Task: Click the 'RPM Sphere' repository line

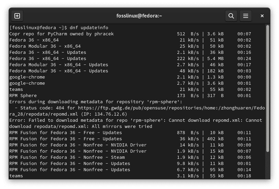Action: (23, 96)
